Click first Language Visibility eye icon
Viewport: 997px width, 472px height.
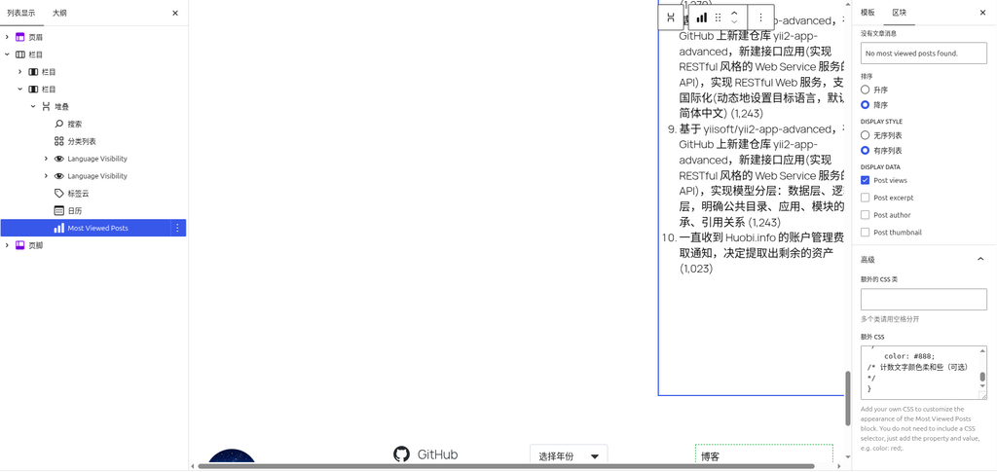58,159
